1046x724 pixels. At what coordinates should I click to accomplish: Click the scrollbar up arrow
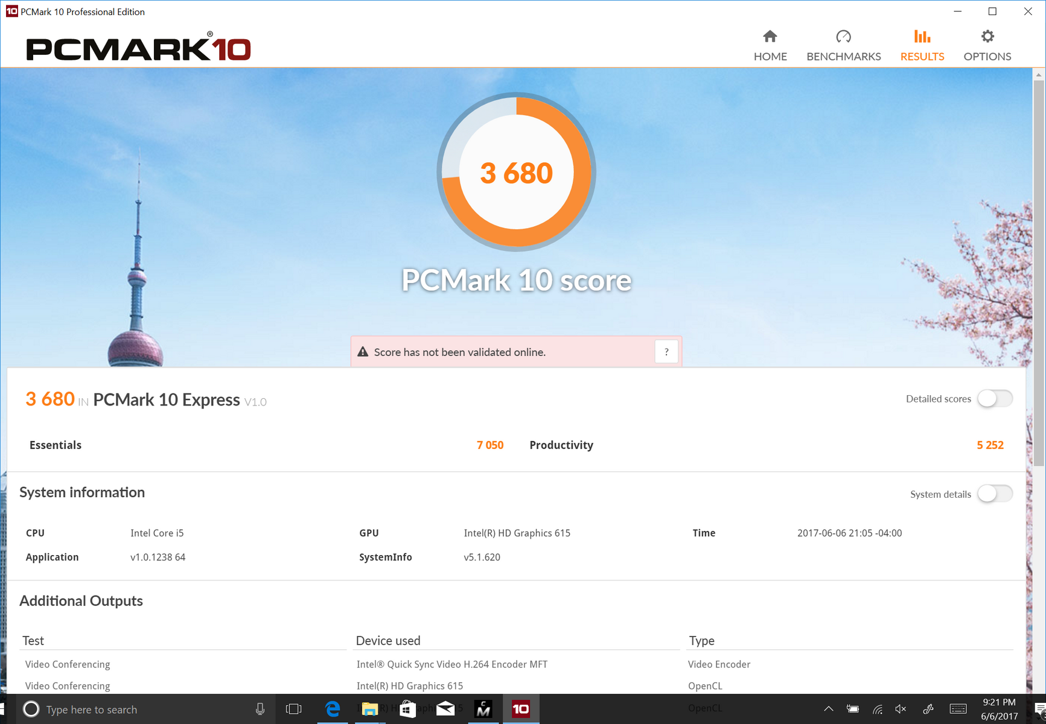[x=1039, y=75]
